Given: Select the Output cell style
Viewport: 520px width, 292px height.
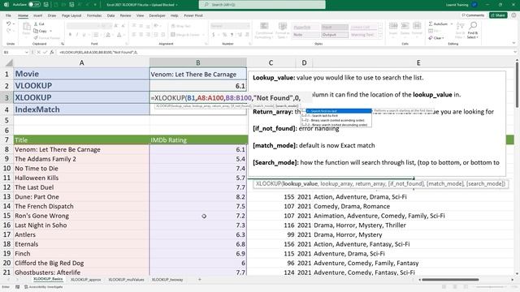Looking at the screenshot, I should click(334, 35).
